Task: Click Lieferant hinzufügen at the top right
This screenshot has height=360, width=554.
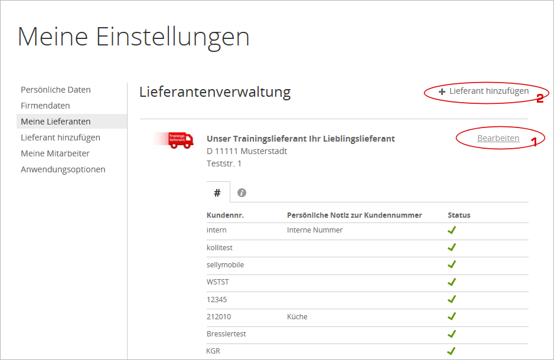Action: [x=488, y=91]
